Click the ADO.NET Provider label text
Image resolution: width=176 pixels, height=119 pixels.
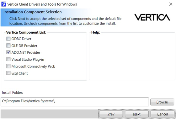point(26,52)
